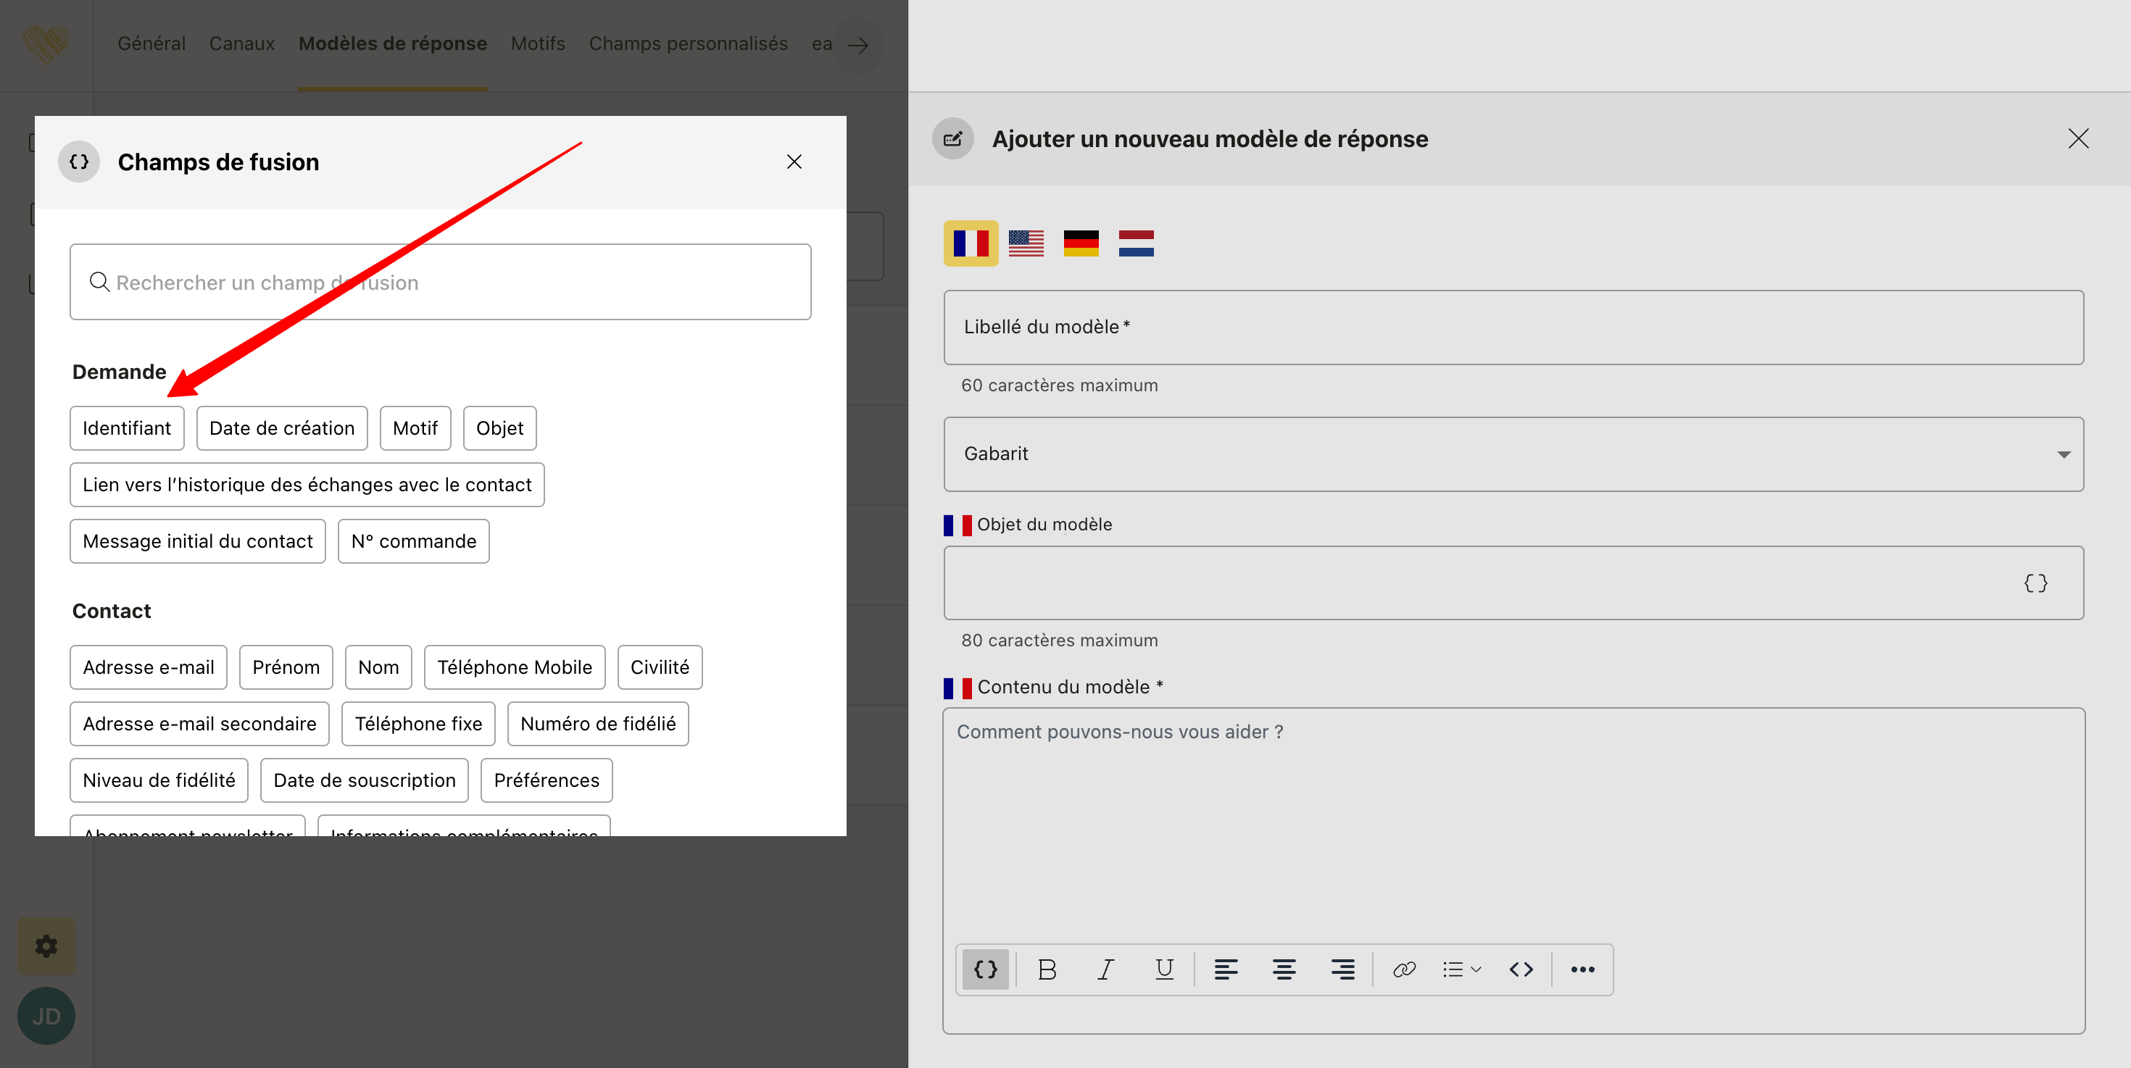The height and width of the screenshot is (1068, 2131).
Task: Insert the Civilité merge field
Action: pyautogui.click(x=660, y=667)
